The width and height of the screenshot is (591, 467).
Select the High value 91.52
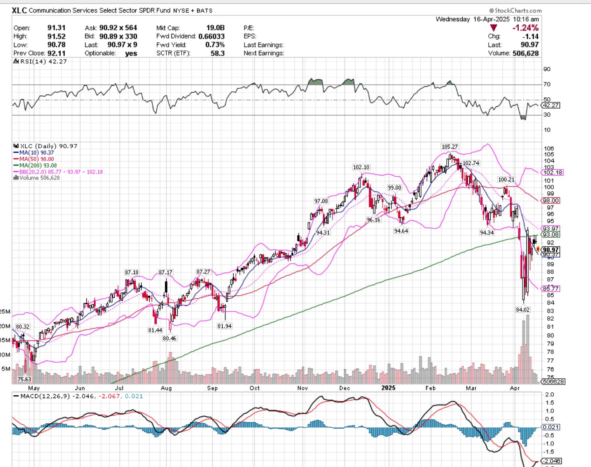pos(56,37)
